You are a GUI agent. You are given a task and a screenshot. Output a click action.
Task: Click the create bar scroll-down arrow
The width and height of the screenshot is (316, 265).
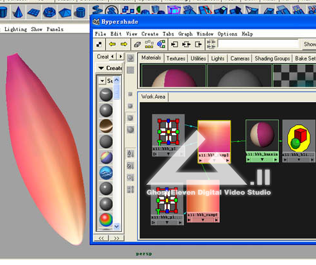point(117,227)
